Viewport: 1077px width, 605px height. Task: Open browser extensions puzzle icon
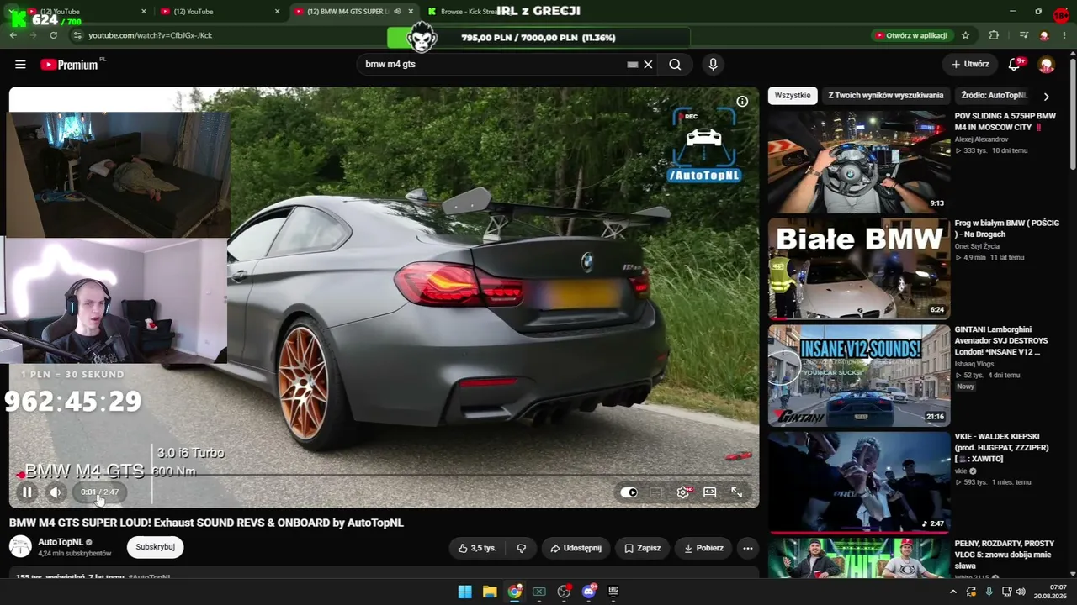[x=994, y=35]
